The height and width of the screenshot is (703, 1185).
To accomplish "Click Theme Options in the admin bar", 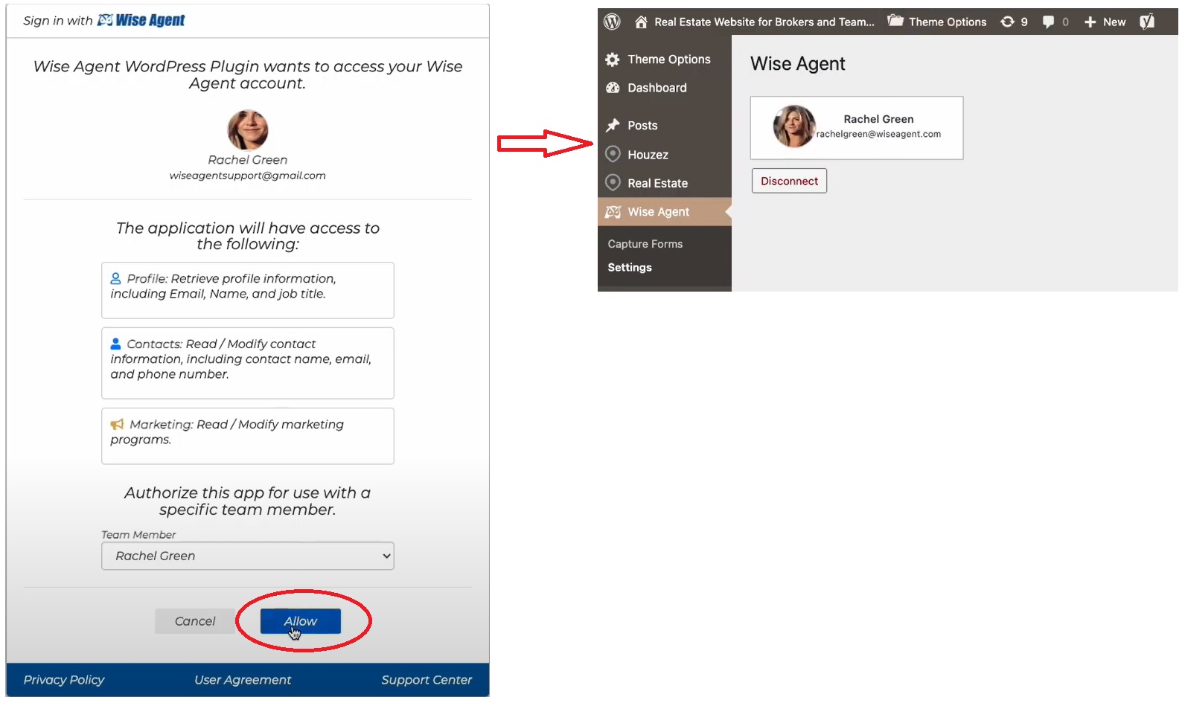I will (x=948, y=22).
